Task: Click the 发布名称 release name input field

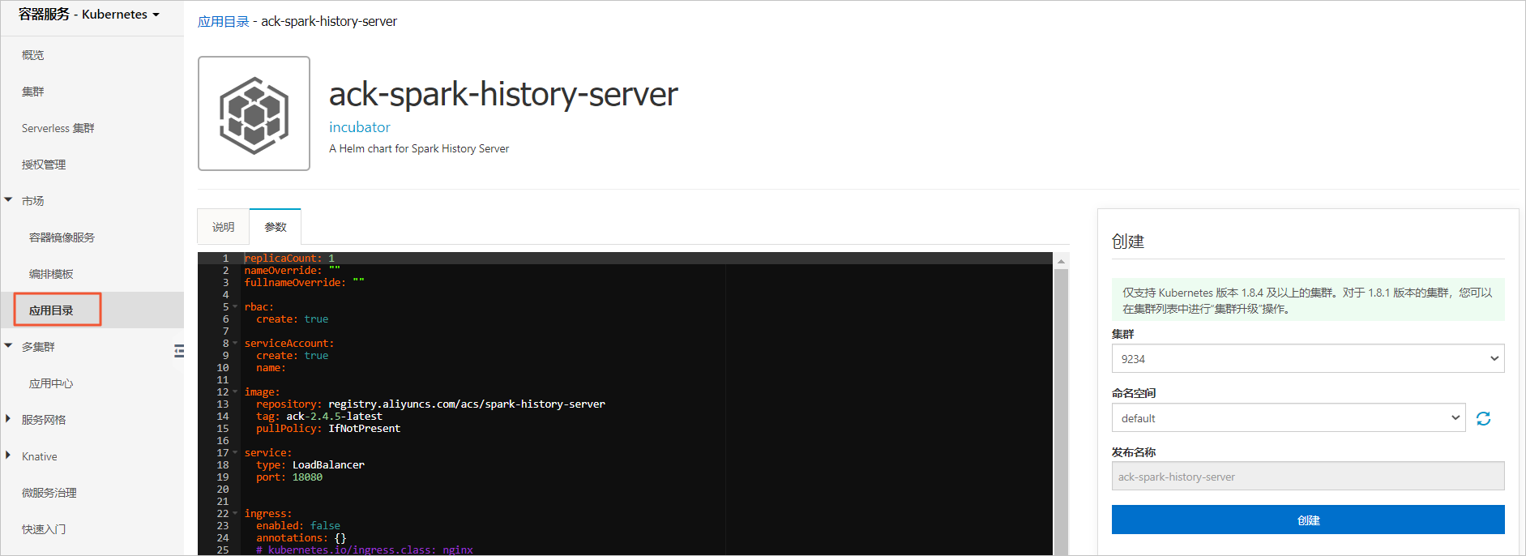Action: (x=1308, y=476)
